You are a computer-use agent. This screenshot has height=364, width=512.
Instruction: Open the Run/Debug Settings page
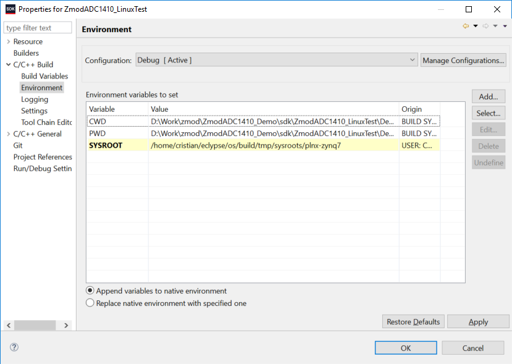coord(43,169)
